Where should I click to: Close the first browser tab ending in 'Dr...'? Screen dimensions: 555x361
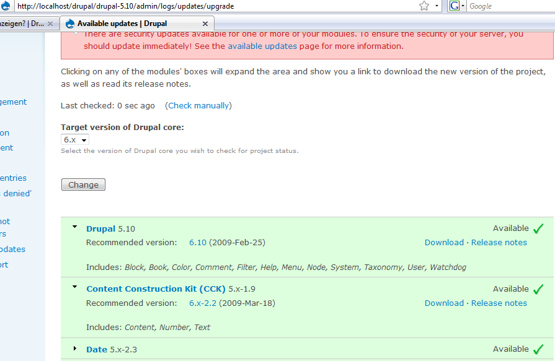click(x=51, y=24)
